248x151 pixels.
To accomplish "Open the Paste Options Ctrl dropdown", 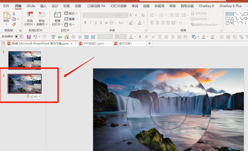I will (x=33, y=97).
